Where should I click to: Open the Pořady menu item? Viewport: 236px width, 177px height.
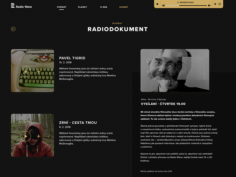pyautogui.click(x=61, y=7)
